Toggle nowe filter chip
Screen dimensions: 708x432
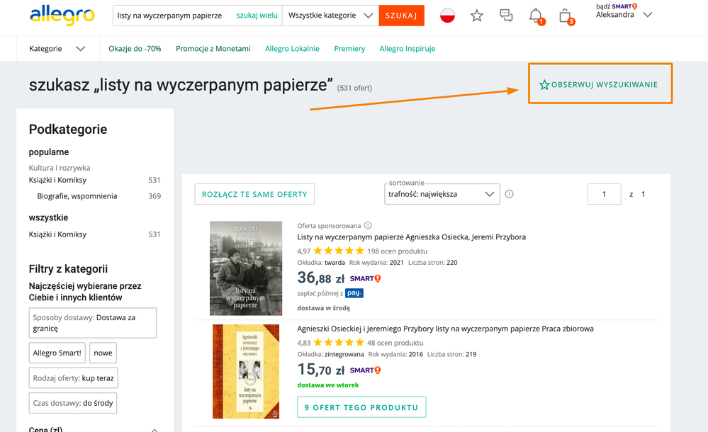point(103,353)
